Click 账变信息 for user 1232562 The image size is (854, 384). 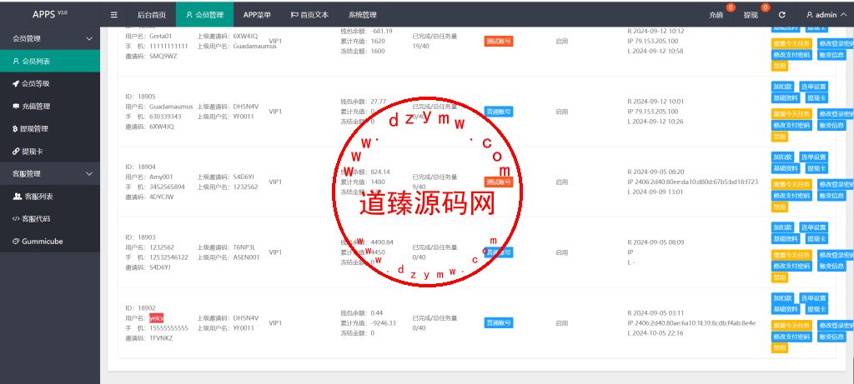[831, 266]
